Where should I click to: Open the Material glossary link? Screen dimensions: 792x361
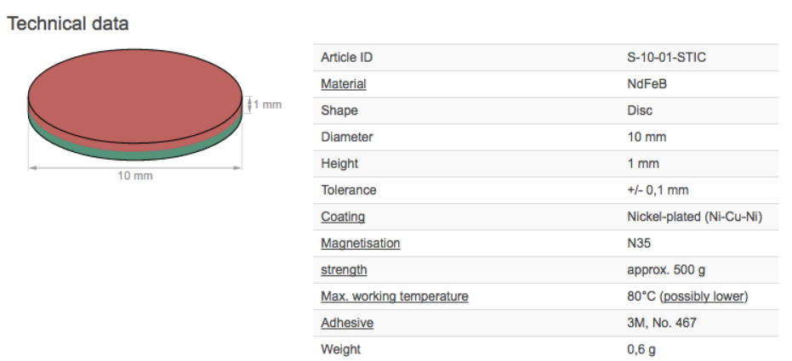(x=344, y=84)
